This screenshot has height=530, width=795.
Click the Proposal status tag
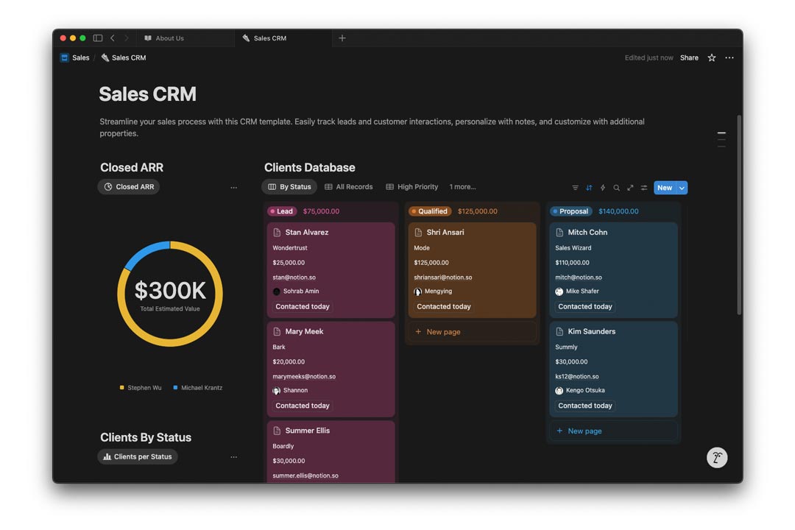[x=571, y=211]
